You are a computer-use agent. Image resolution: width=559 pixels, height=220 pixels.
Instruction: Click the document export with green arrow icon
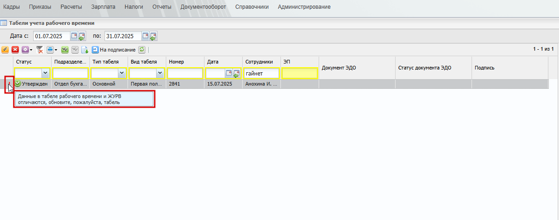point(85,50)
